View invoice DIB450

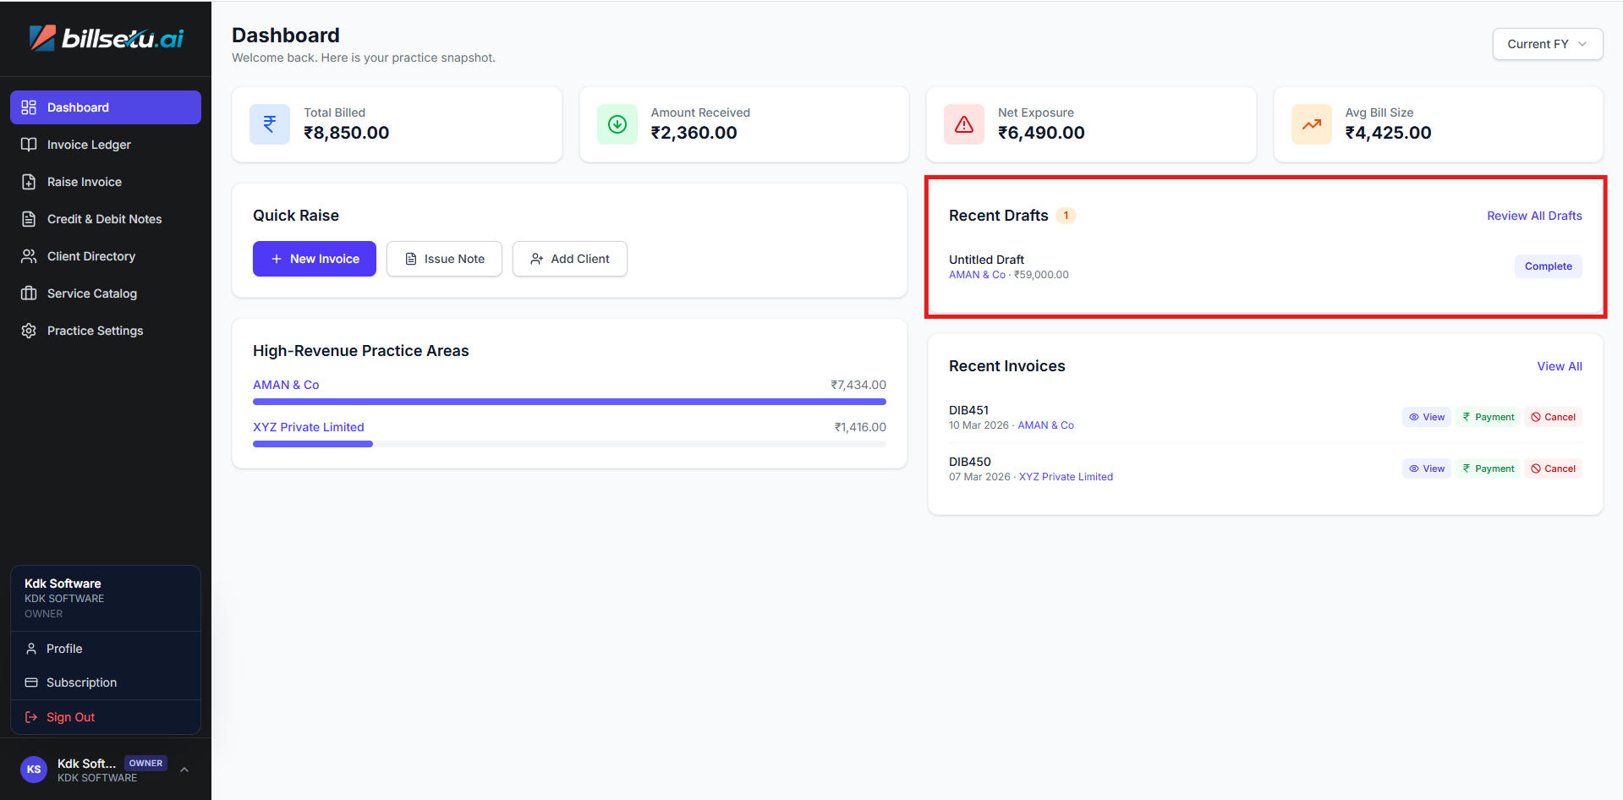point(1426,468)
